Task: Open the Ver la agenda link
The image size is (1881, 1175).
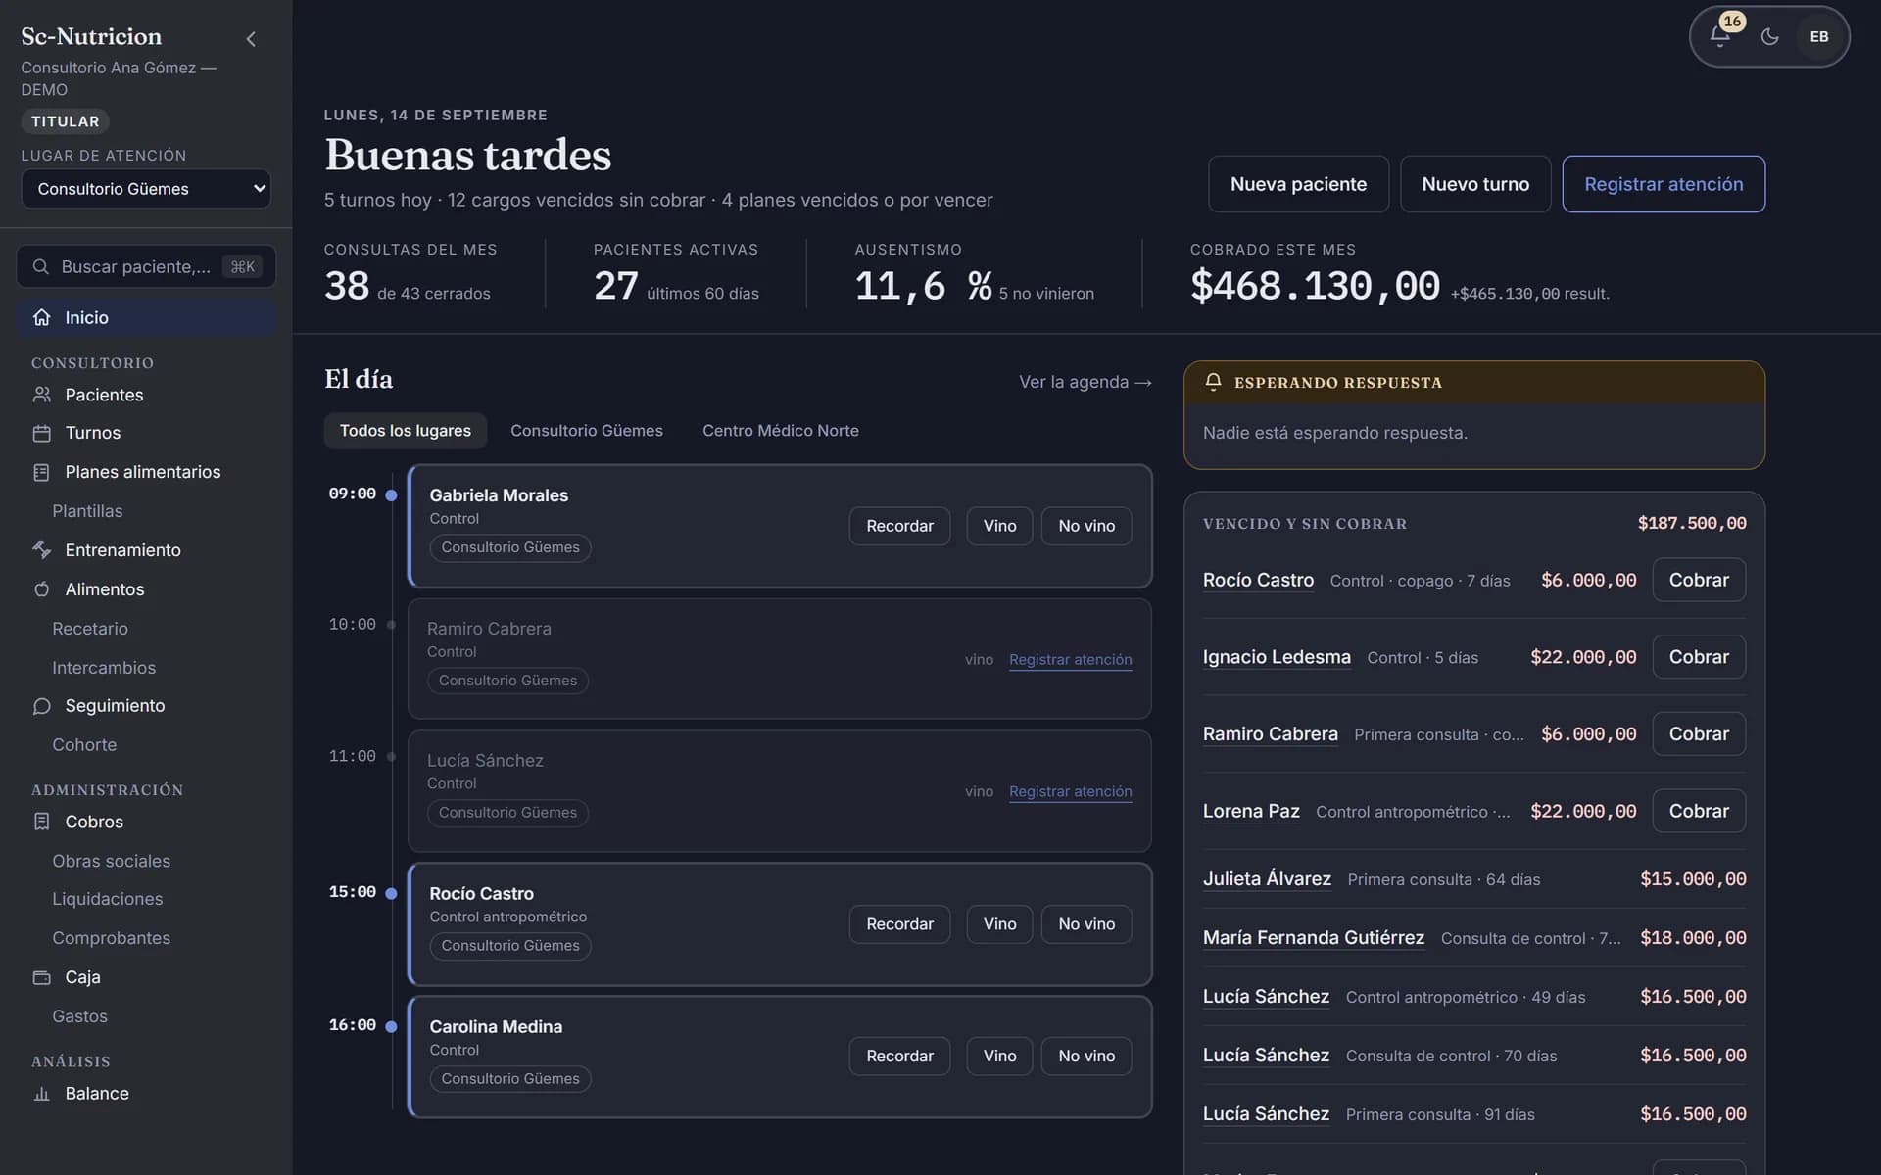Action: point(1085,382)
